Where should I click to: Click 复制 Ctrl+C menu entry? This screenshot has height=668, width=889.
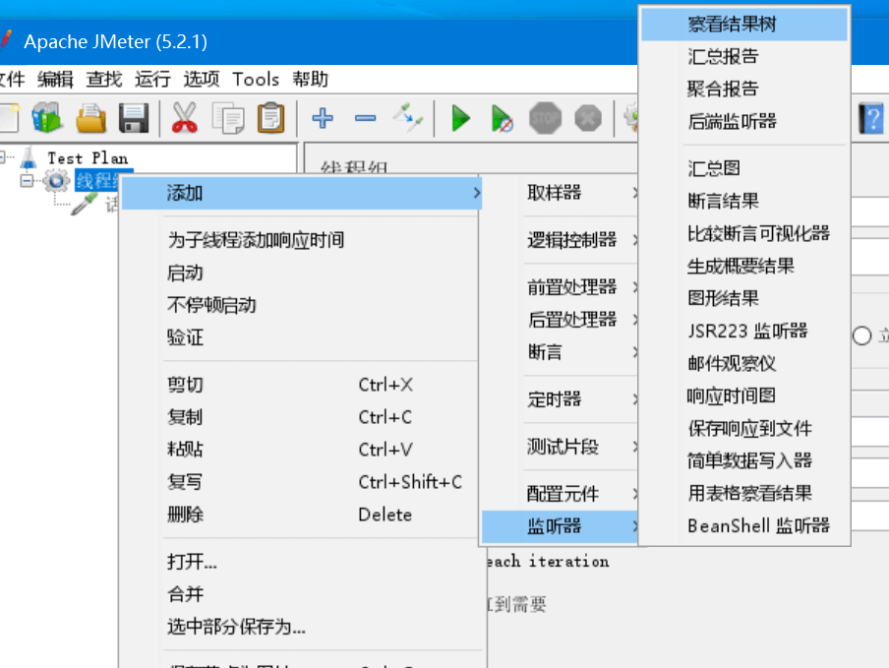pyautogui.click(x=302, y=417)
